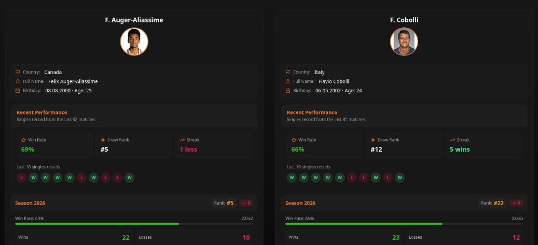Screen dimensions: 538x245
Task: Click the Losses count 12
Action: pyautogui.click(x=516, y=238)
